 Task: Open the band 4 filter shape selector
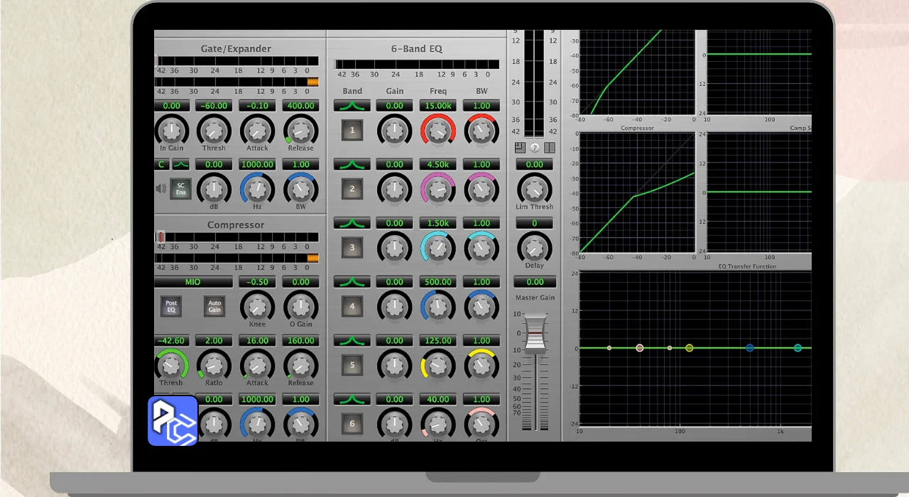point(352,282)
